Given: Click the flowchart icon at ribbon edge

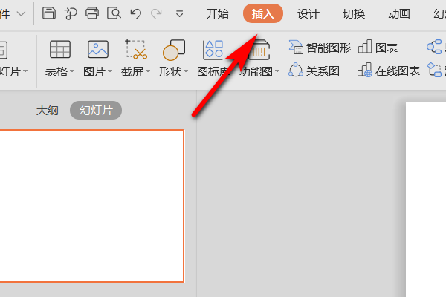Looking at the screenshot, I should 435,70.
